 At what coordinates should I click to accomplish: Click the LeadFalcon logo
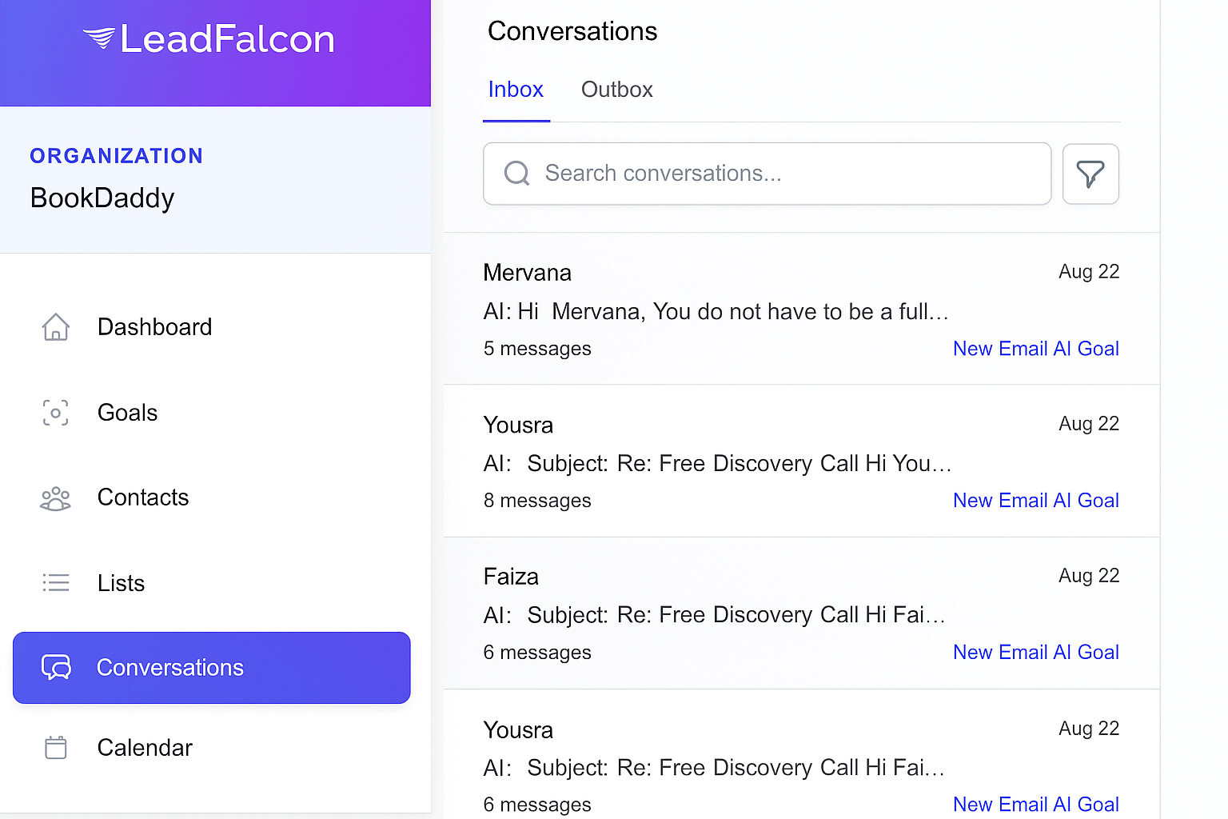(209, 39)
